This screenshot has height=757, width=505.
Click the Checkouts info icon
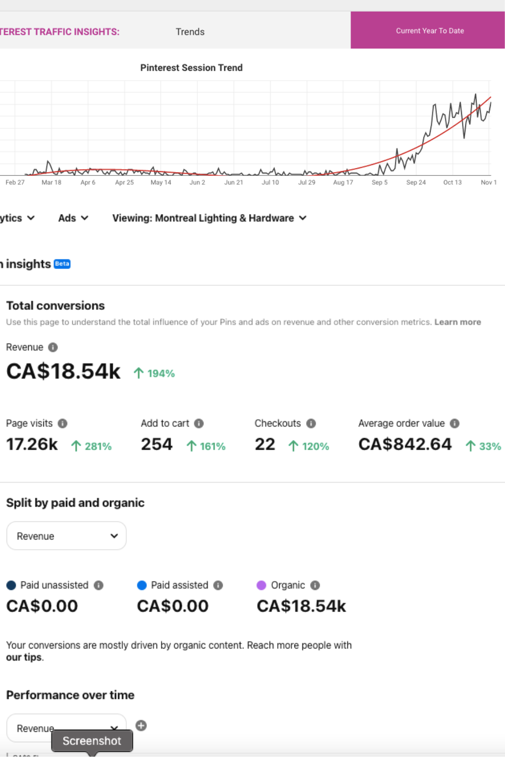[311, 423]
